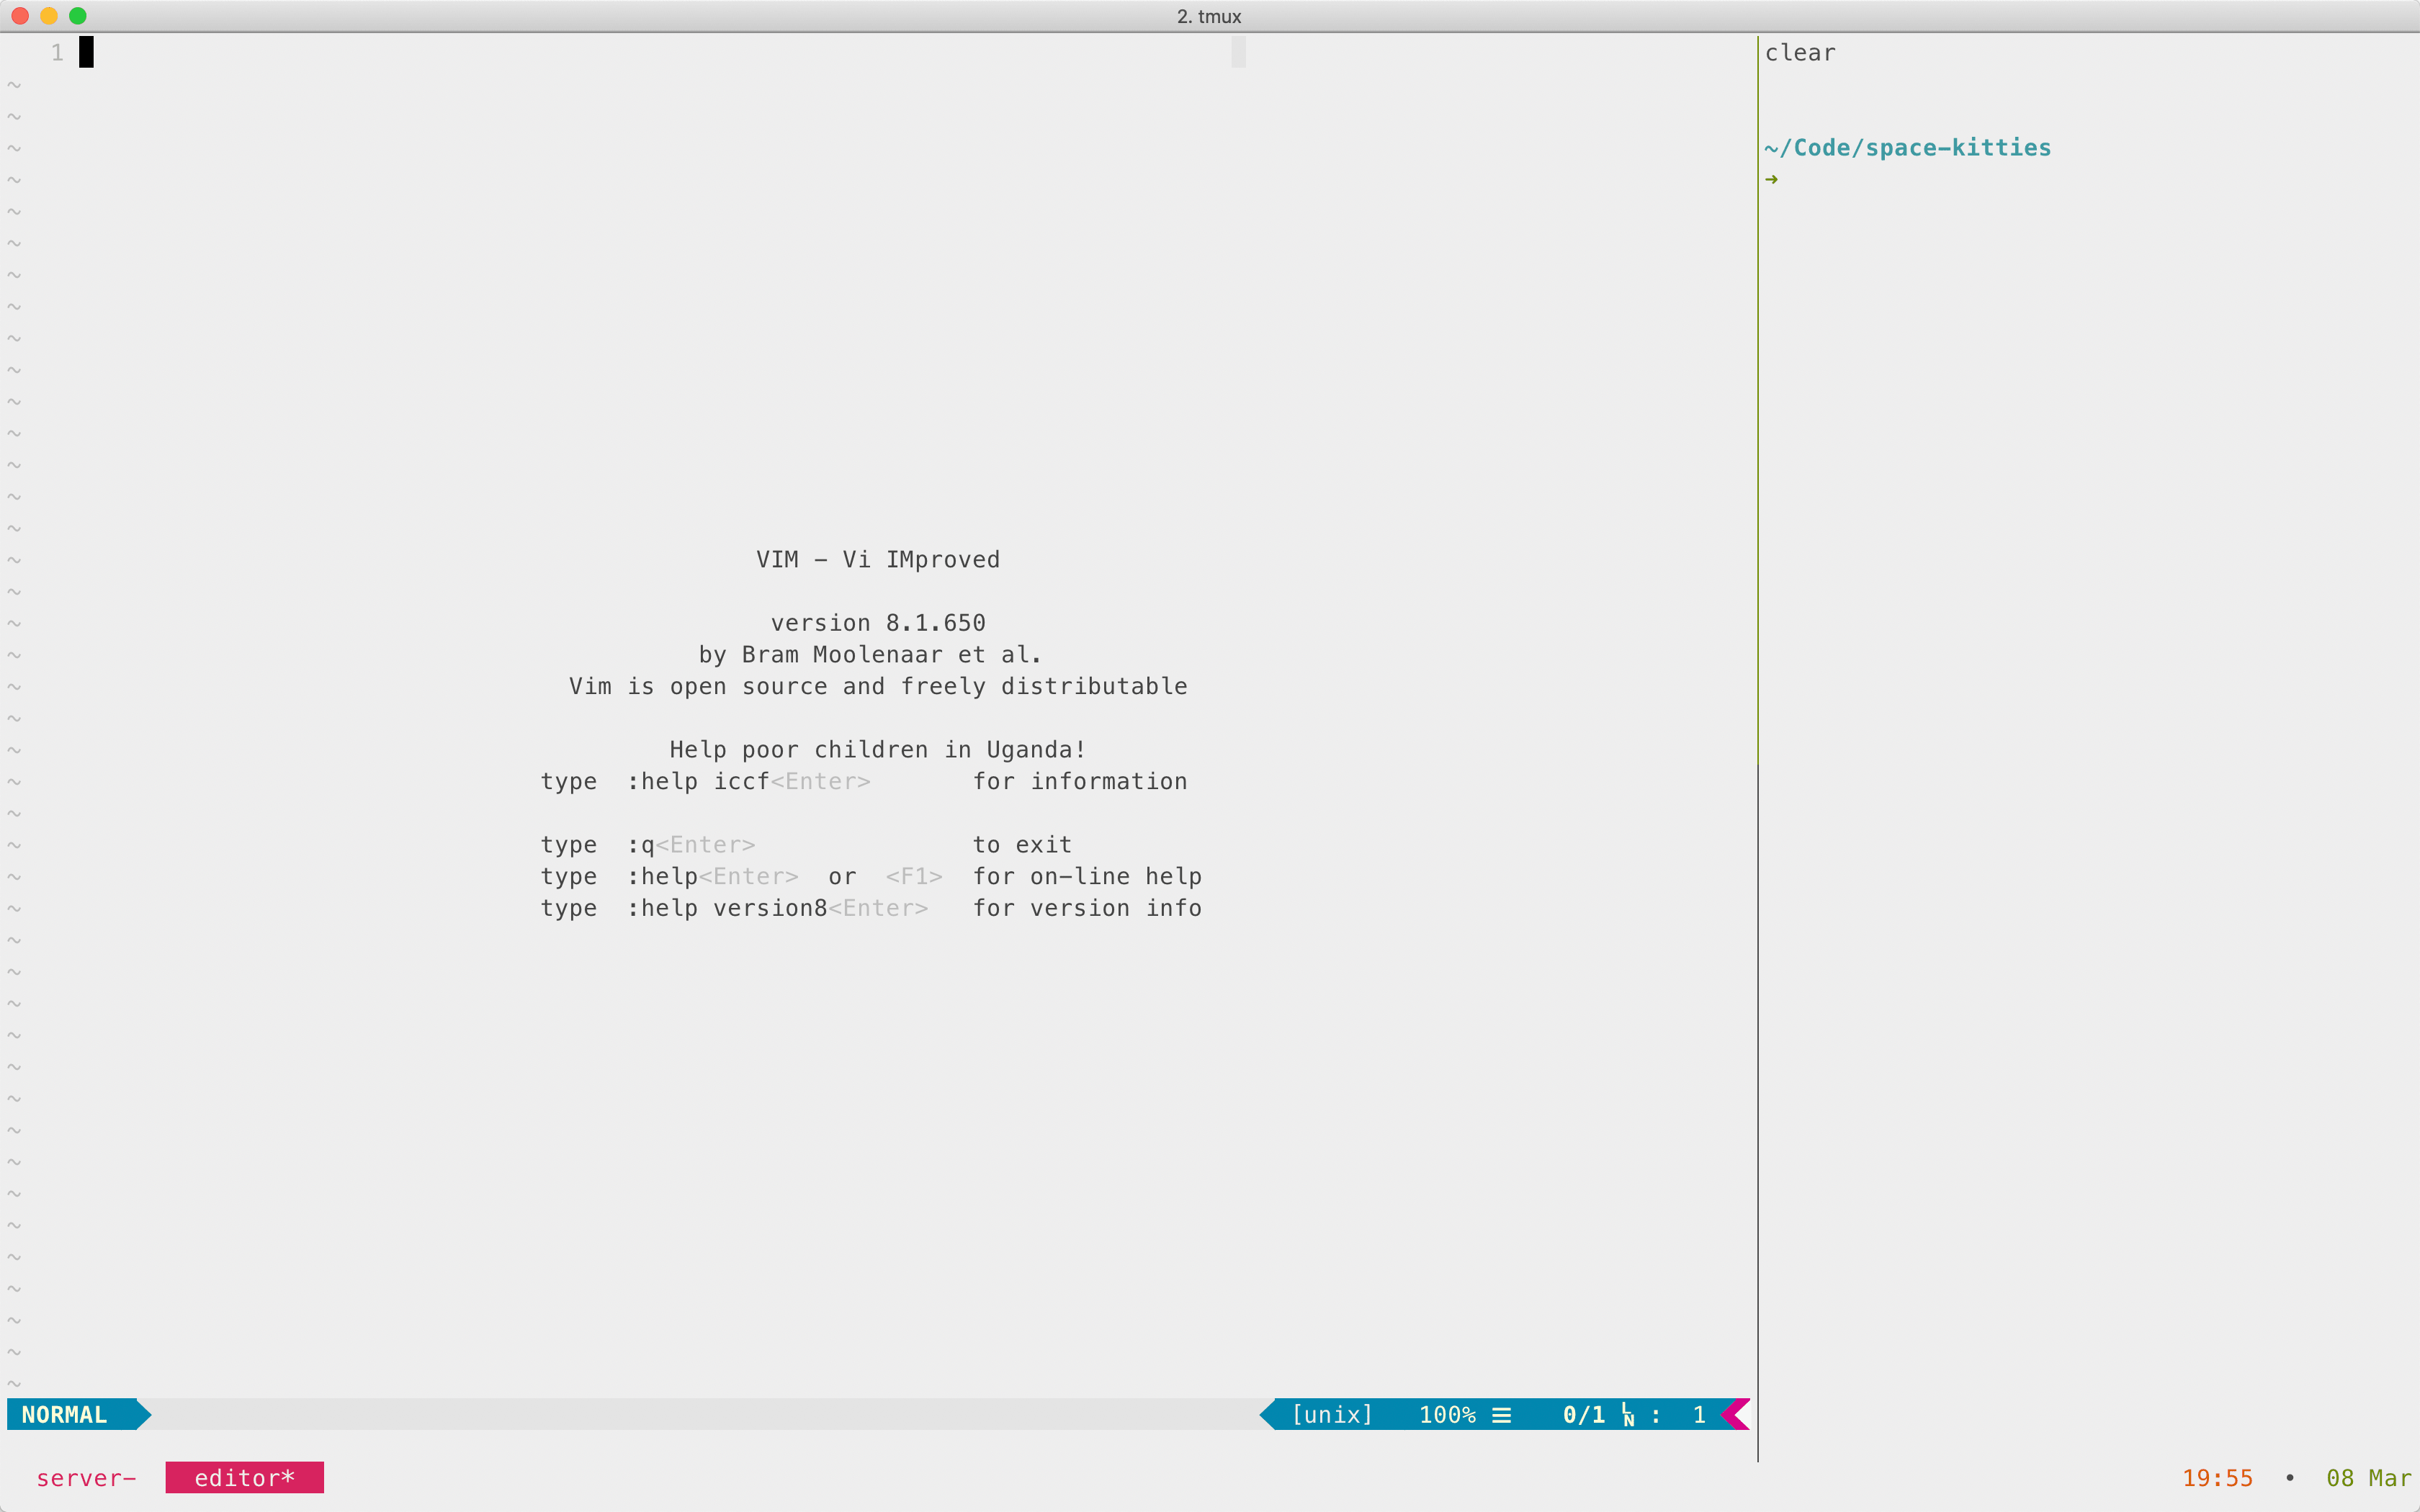This screenshot has width=2420, height=1512.
Task: Click the 'for on-line help' text
Action: (1087, 877)
